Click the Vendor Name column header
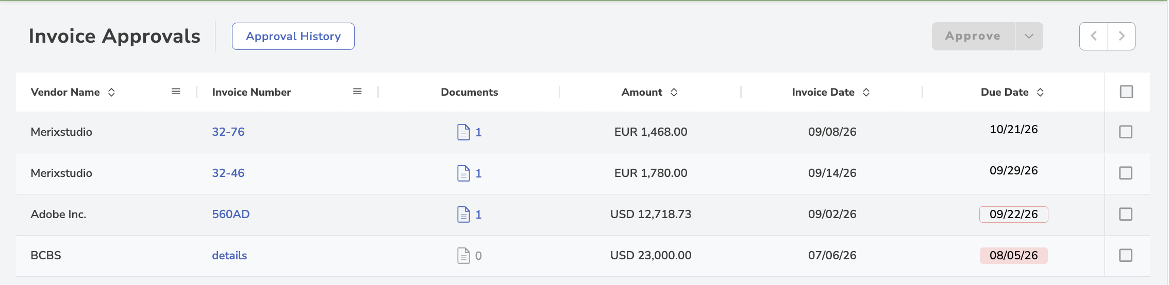This screenshot has height=285, width=1169. point(65,92)
